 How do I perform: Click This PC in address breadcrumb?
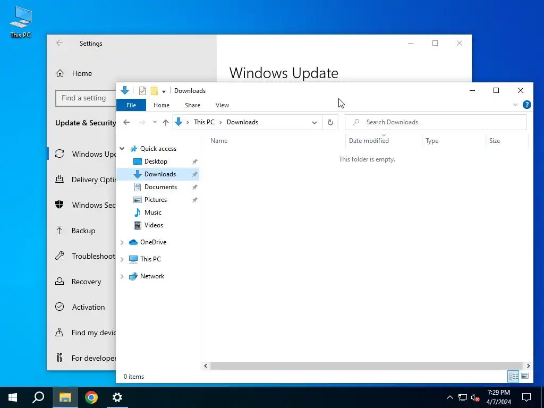[204, 122]
